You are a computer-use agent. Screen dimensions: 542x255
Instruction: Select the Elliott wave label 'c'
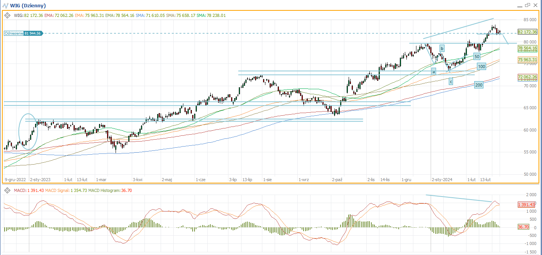coord(451,81)
